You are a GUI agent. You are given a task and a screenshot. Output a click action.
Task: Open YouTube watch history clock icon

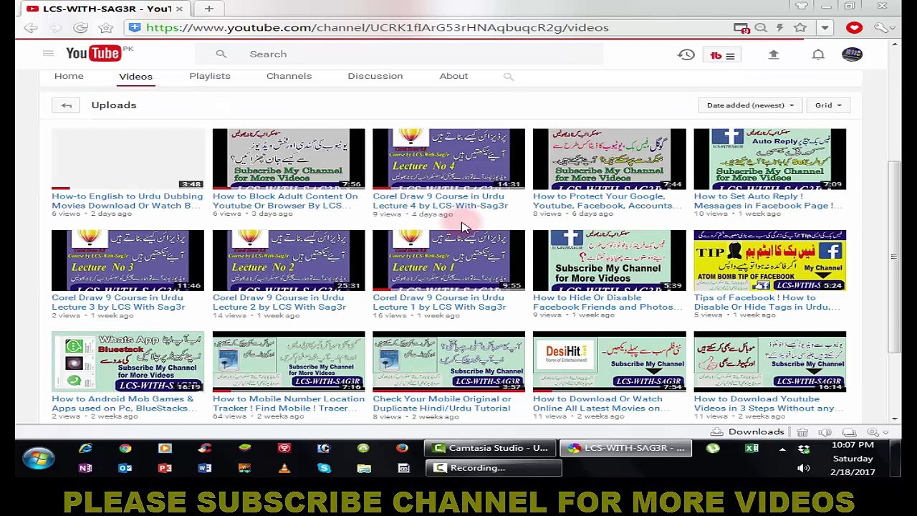(686, 54)
